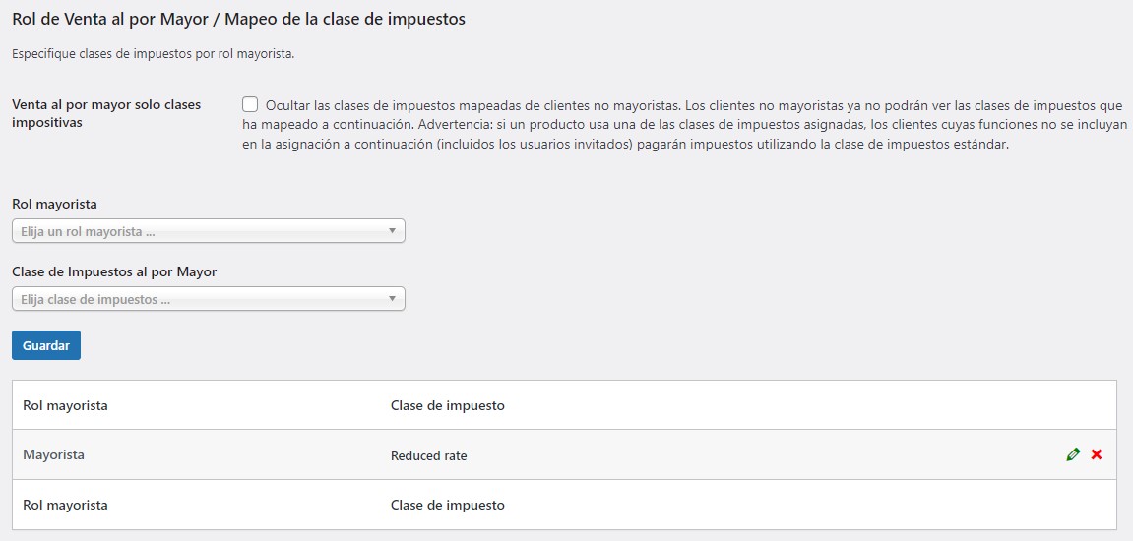Click the top 'Rol mayorista' table header

click(x=65, y=405)
